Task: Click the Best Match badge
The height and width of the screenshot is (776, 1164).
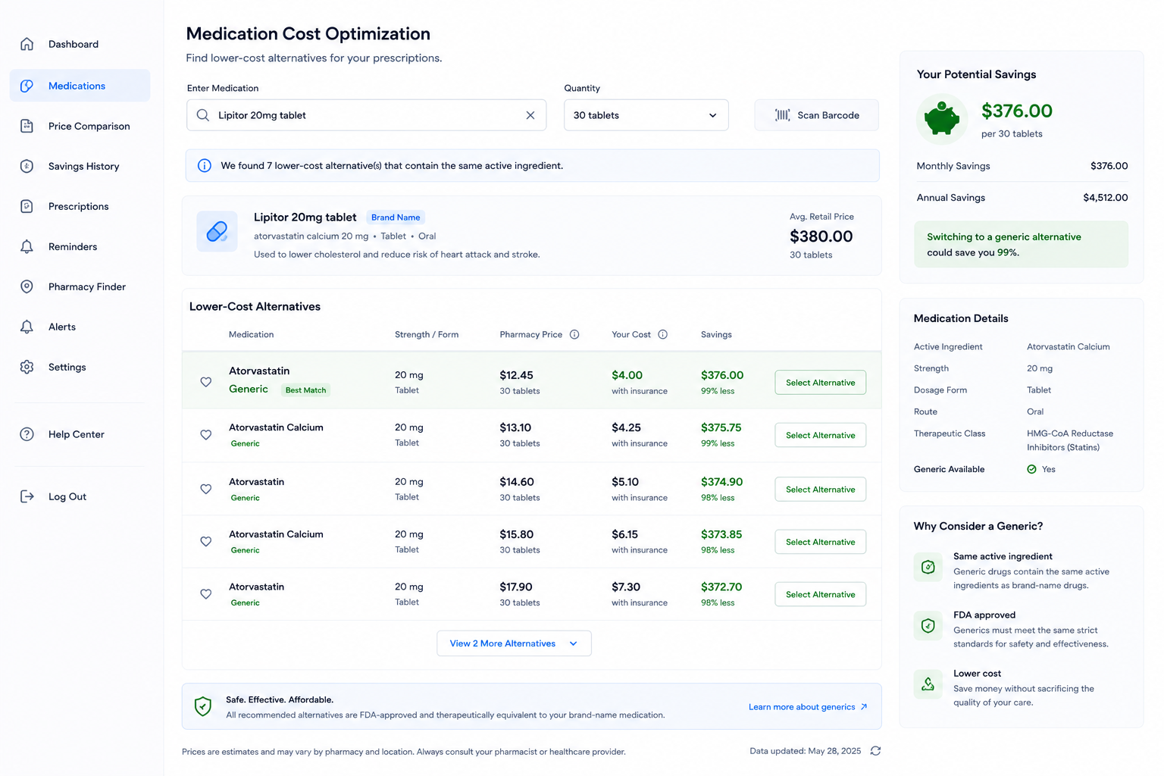Action: pos(305,390)
